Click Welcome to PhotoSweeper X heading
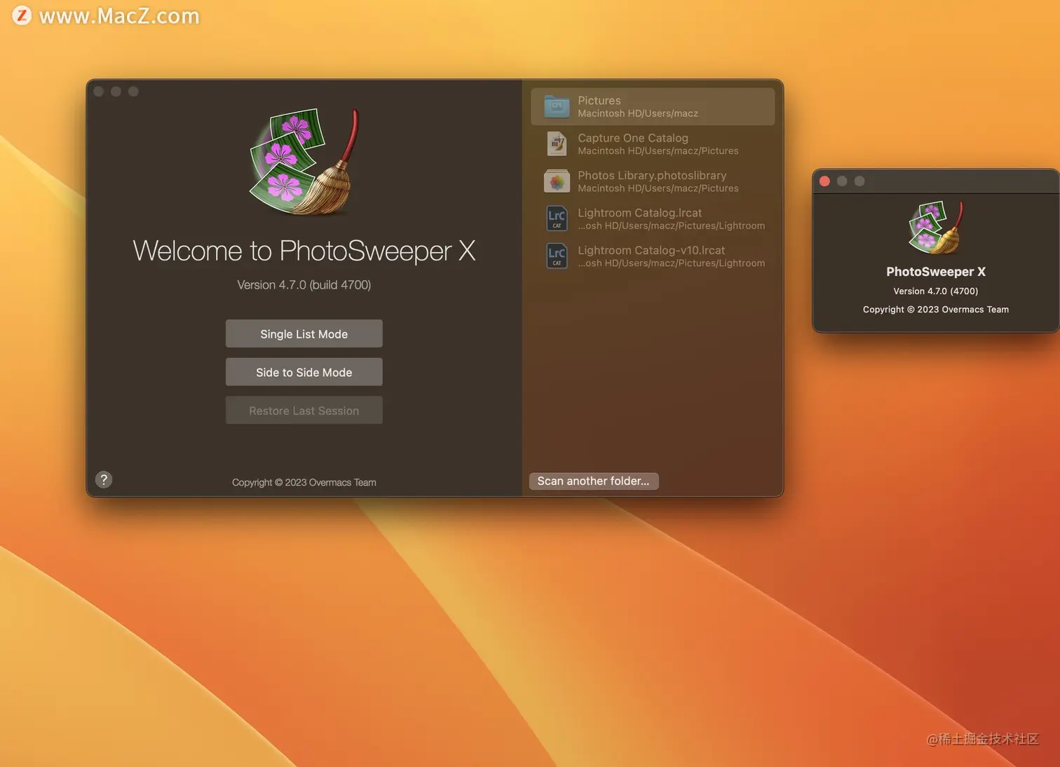1060x767 pixels. [x=304, y=251]
